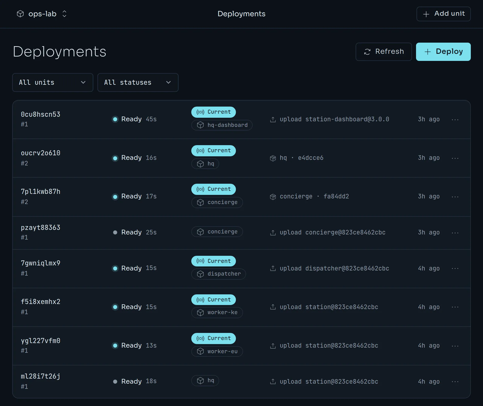Click the dispatcher unit tag
Viewport: 483px width, 406px height.
pyautogui.click(x=219, y=274)
